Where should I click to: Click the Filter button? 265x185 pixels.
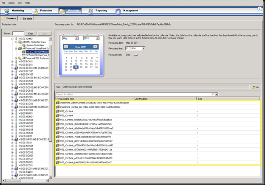click(30, 33)
